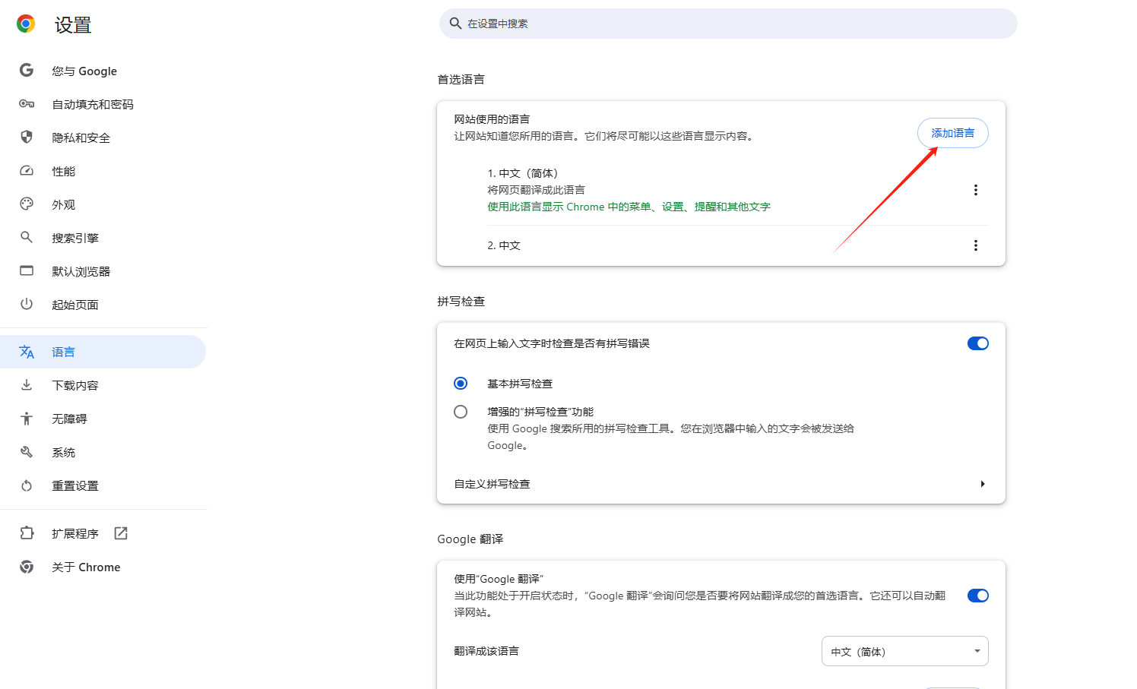Select 增强的"拼写检查"功能 radio button
This screenshot has height=689, width=1137.
tap(461, 412)
